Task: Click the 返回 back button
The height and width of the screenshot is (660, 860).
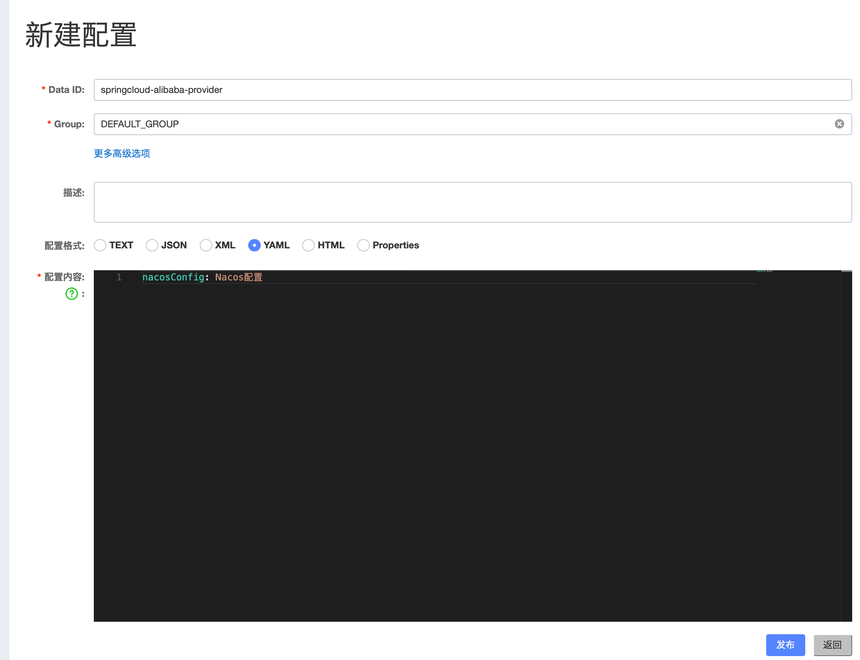Action: pyautogui.click(x=832, y=645)
